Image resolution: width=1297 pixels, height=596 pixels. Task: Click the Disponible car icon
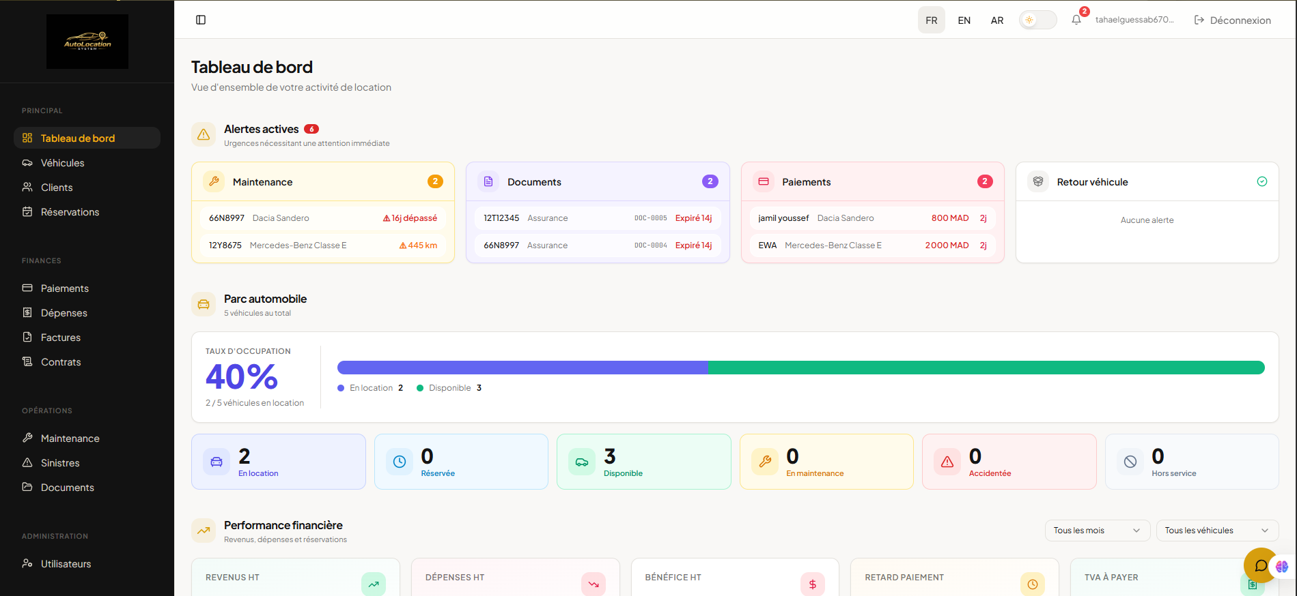[582, 462]
